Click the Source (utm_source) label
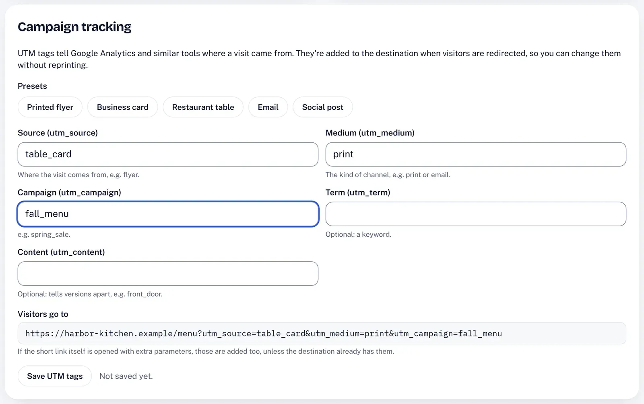 point(58,133)
